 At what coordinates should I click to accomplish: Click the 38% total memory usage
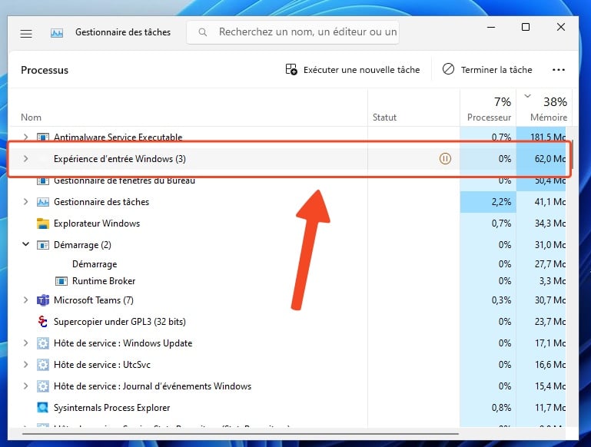click(x=555, y=101)
